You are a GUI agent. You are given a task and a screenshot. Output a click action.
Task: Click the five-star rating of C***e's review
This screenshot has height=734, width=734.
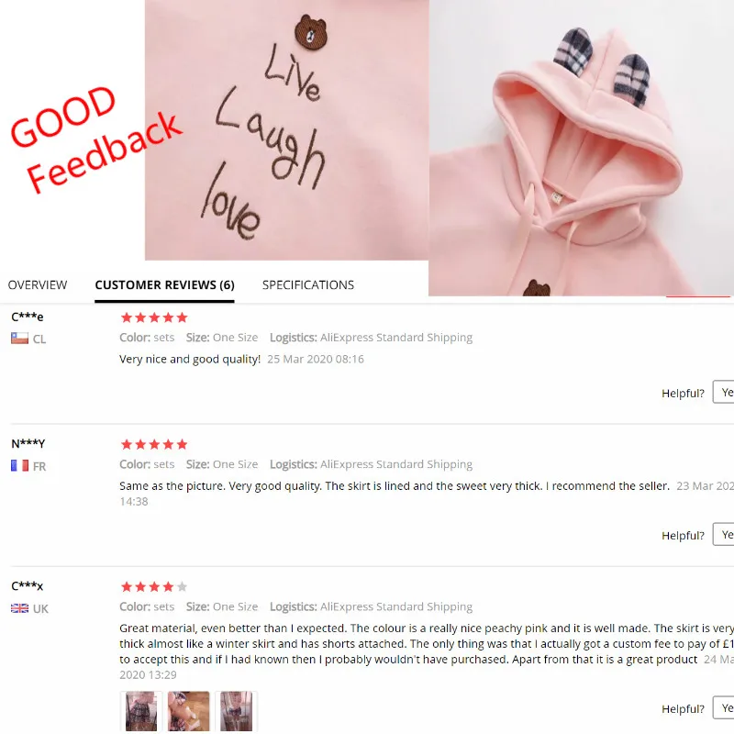click(154, 317)
